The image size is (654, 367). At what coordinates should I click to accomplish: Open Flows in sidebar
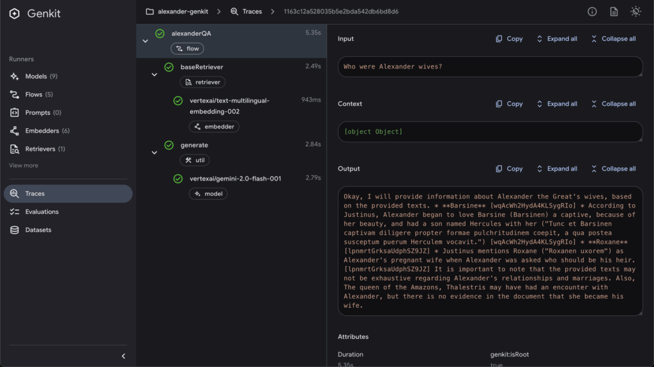pos(34,94)
